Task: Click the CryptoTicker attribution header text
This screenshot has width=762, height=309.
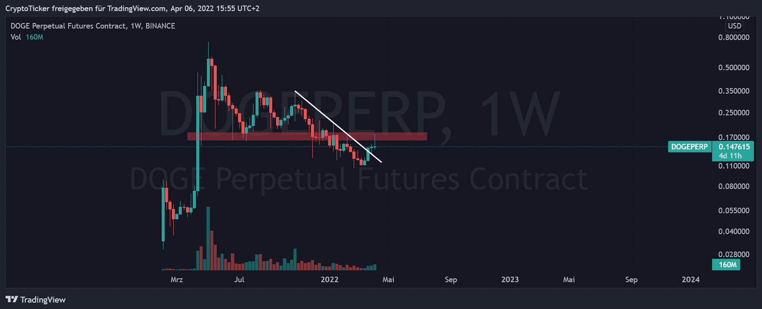Action: pyautogui.click(x=132, y=9)
